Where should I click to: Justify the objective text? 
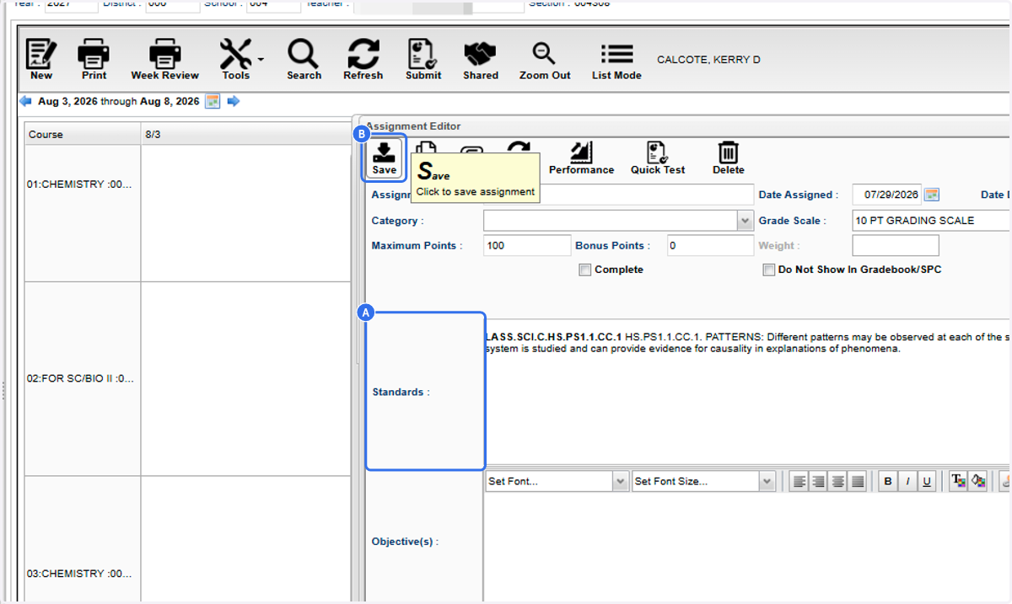click(x=858, y=481)
